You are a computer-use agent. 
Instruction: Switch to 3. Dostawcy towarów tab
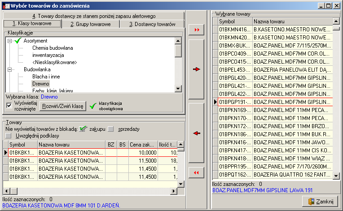[152, 24]
